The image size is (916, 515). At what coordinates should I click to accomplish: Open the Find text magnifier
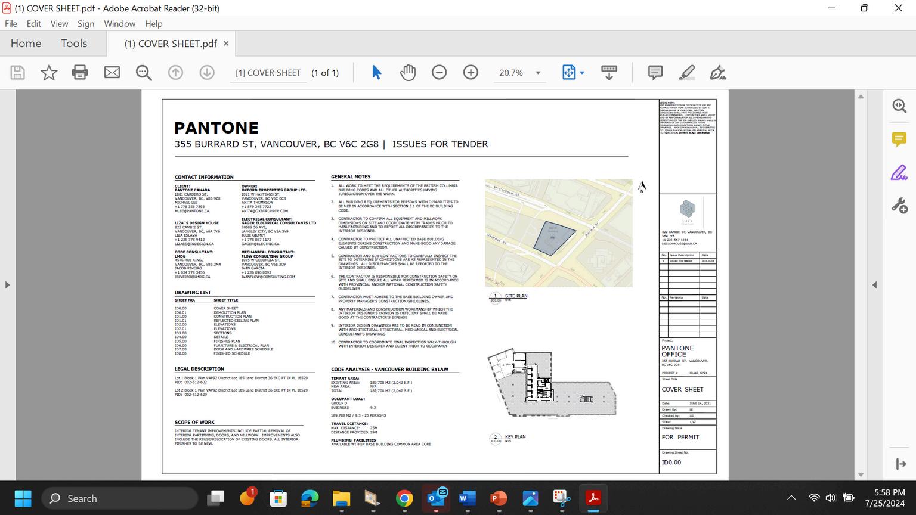[x=144, y=73]
